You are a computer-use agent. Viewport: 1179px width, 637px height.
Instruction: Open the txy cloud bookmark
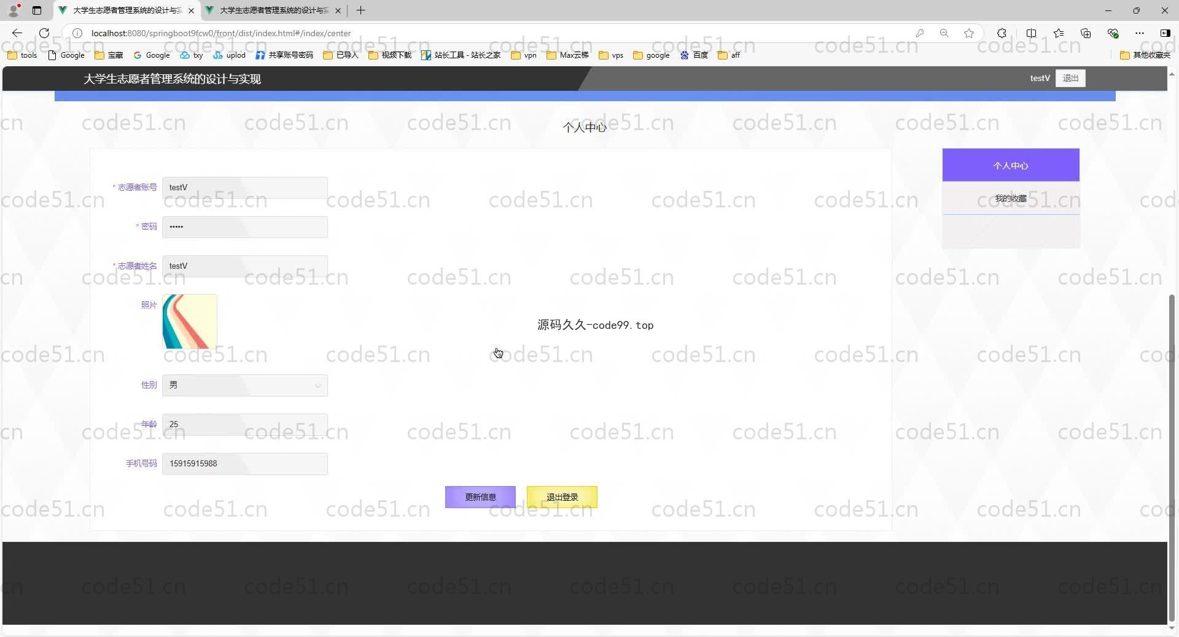[x=192, y=55]
